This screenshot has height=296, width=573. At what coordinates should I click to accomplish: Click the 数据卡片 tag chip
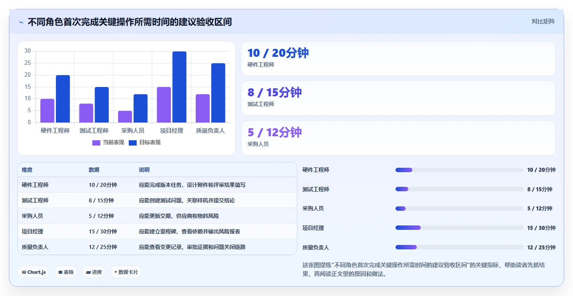[126, 272]
